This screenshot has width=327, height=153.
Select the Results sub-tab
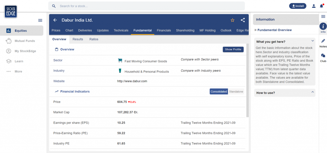[x=78, y=39]
